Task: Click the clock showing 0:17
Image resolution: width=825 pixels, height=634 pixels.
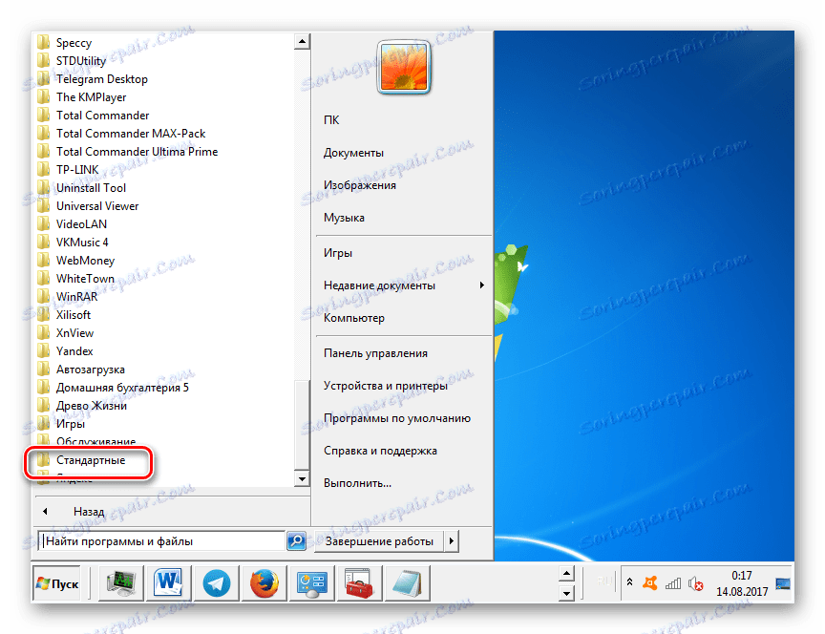Action: pyautogui.click(x=742, y=576)
